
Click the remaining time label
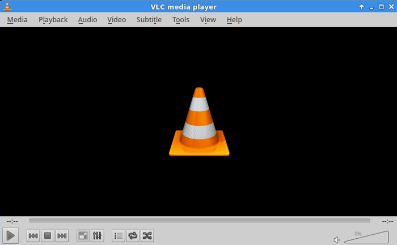click(387, 221)
